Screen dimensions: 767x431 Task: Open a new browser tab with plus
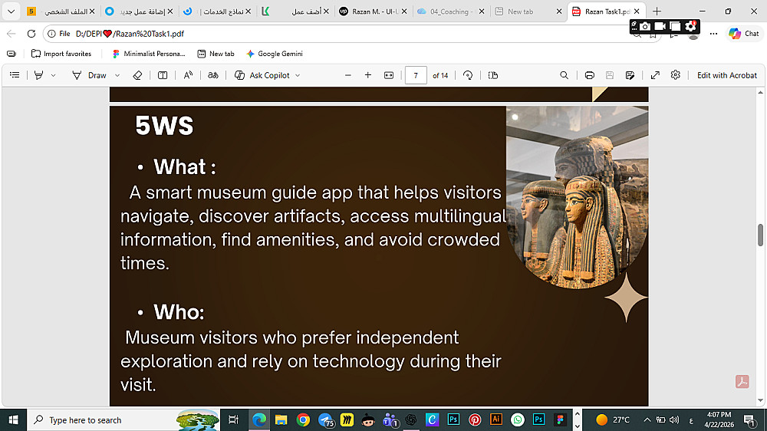(657, 12)
